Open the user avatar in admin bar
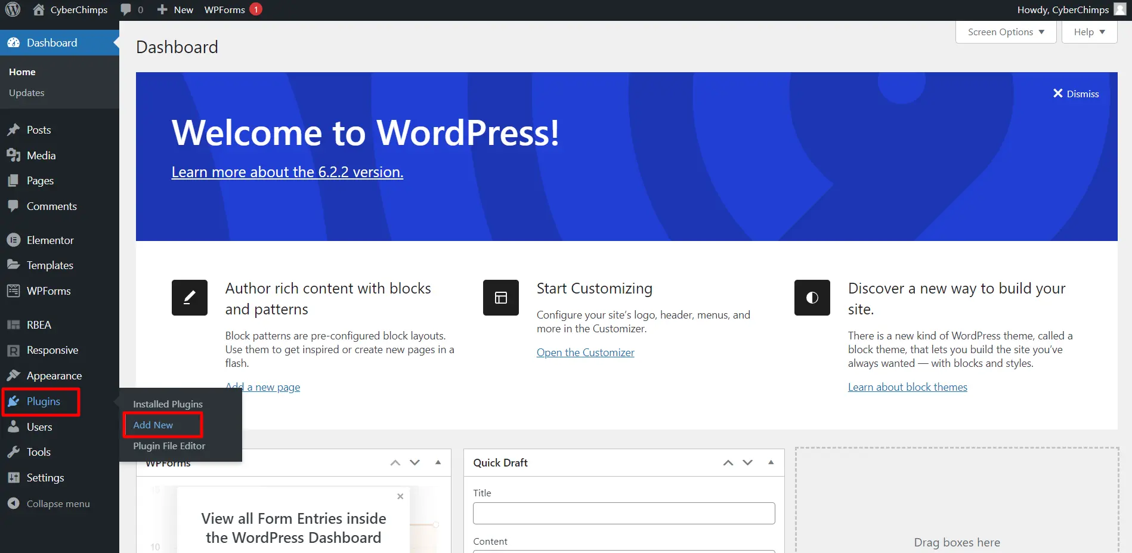The height and width of the screenshot is (553, 1132). coord(1120,9)
